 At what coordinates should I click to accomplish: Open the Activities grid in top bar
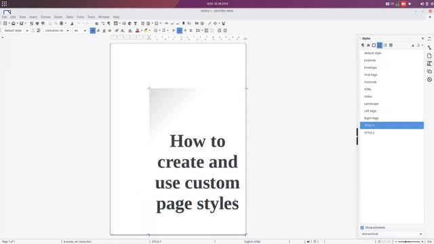pyautogui.click(x=5, y=4)
